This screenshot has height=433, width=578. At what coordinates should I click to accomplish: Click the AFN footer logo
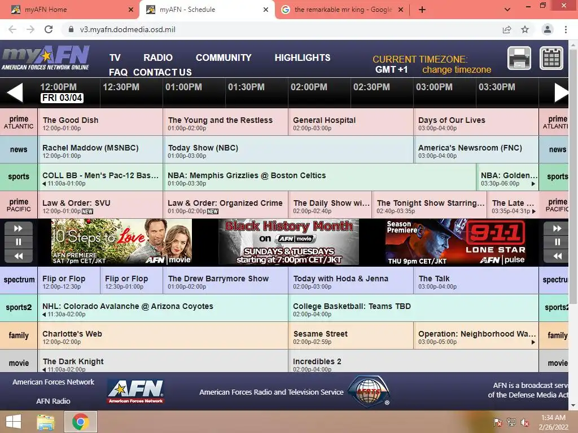pos(135,391)
